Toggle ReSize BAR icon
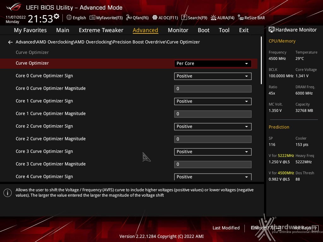 pyautogui.click(x=241, y=18)
